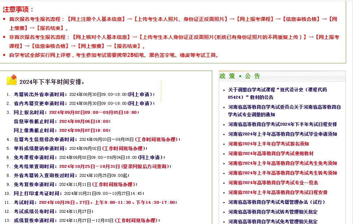This screenshot has height=224, width=353.
Task: Open the 现代设计史 textbook adjustment announcement
Action: 277,90
